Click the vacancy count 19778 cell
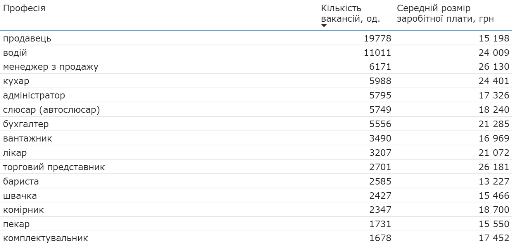The height and width of the screenshot is (252, 521). point(377,38)
